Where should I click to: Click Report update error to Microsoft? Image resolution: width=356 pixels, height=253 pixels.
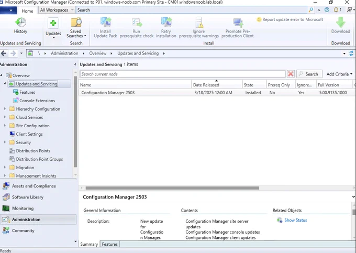tap(290, 19)
